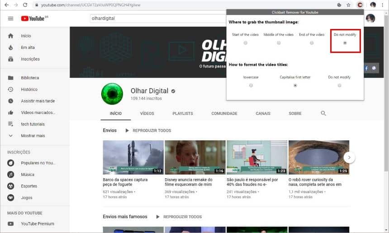Screen dimensions: 389x233
Task: Open the SpaceX rocket video thumbnail
Action: click(133, 157)
